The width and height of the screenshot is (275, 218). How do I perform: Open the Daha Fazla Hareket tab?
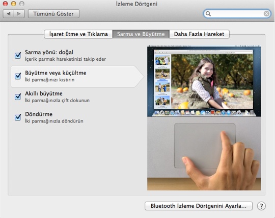pos(199,34)
